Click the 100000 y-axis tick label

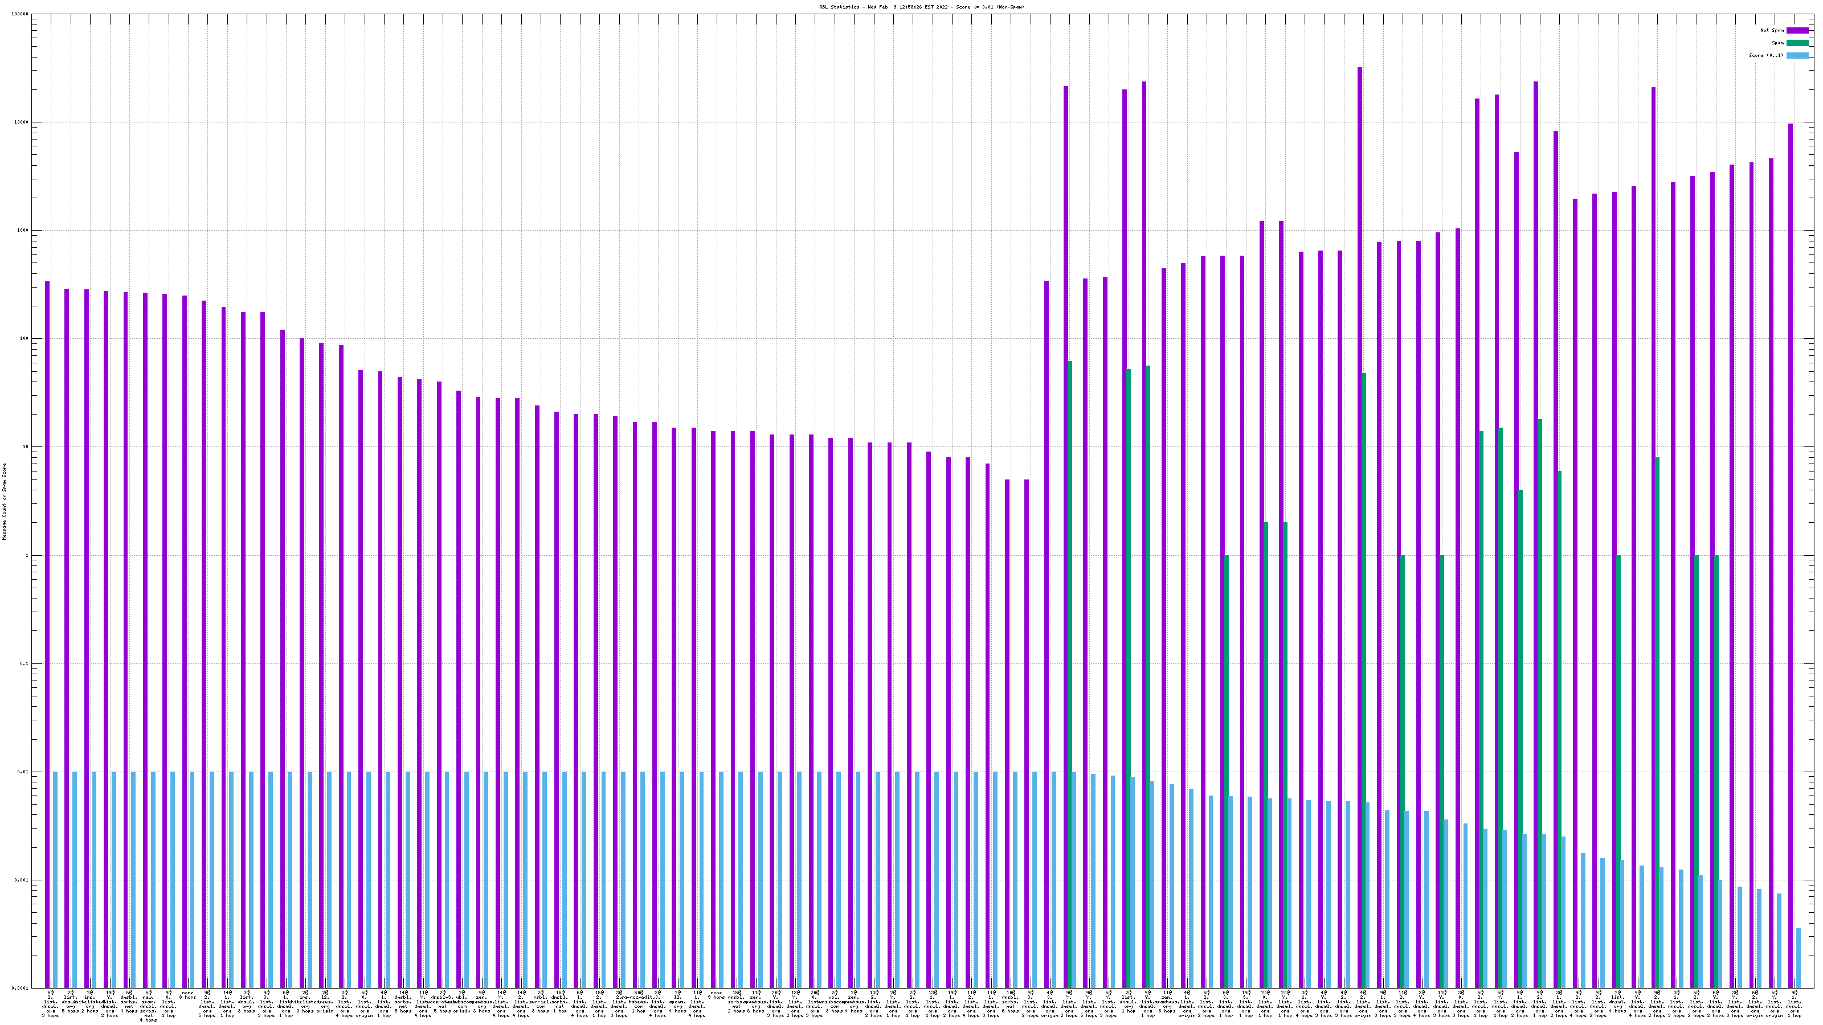tap(20, 14)
